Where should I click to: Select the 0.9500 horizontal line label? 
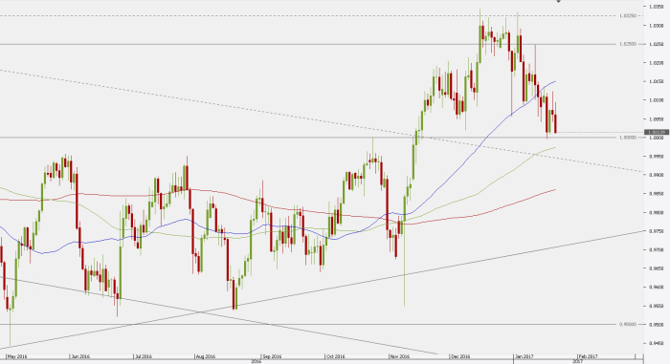pyautogui.click(x=627, y=324)
